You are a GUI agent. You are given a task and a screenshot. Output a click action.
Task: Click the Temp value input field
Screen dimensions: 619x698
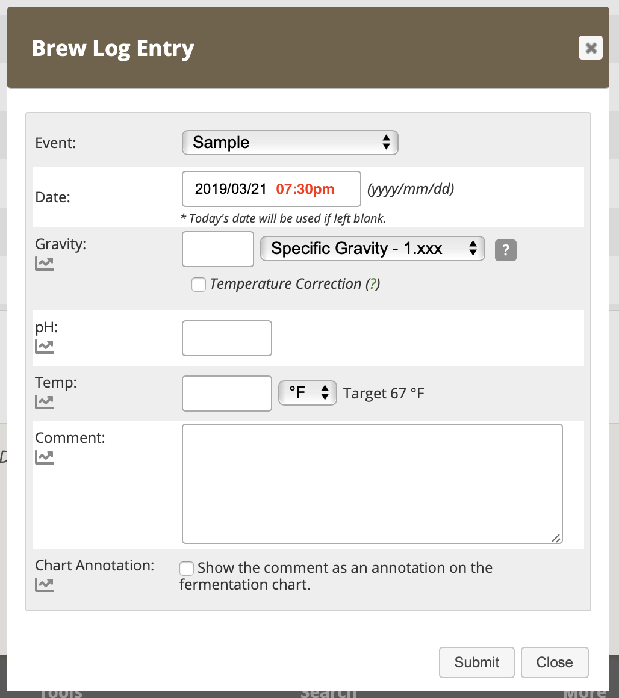pyautogui.click(x=226, y=394)
